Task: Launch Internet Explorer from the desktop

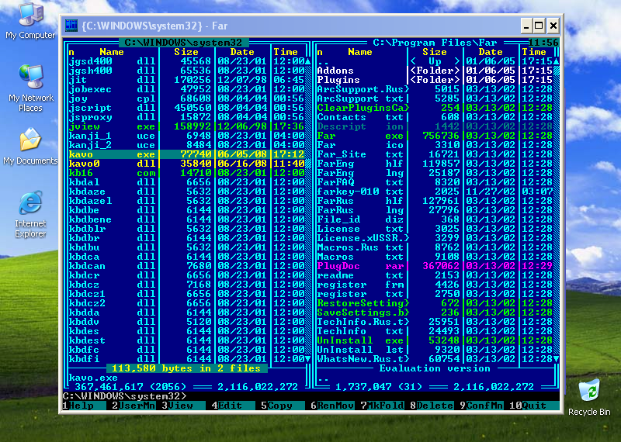Action: point(30,214)
